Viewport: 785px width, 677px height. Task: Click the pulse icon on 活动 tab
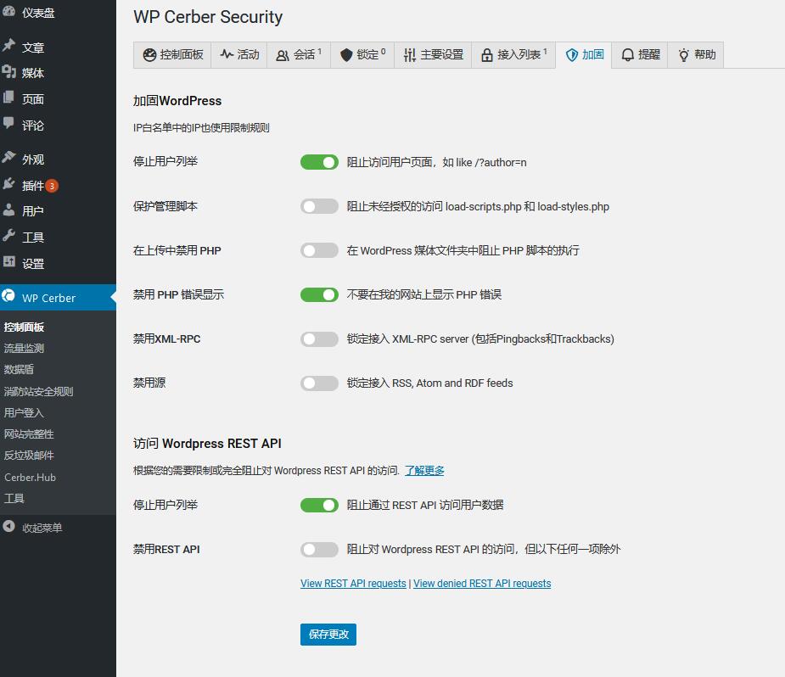click(227, 54)
